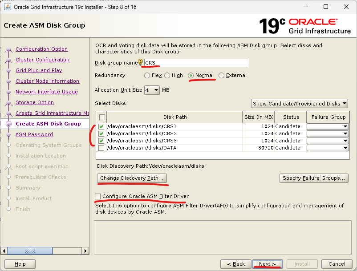Click the Status column header

(x=291, y=117)
